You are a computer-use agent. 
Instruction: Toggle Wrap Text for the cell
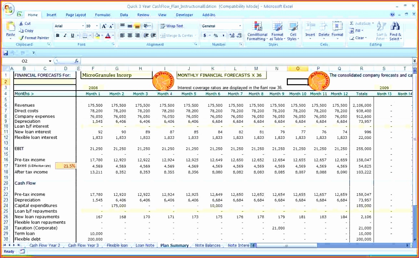point(171,26)
